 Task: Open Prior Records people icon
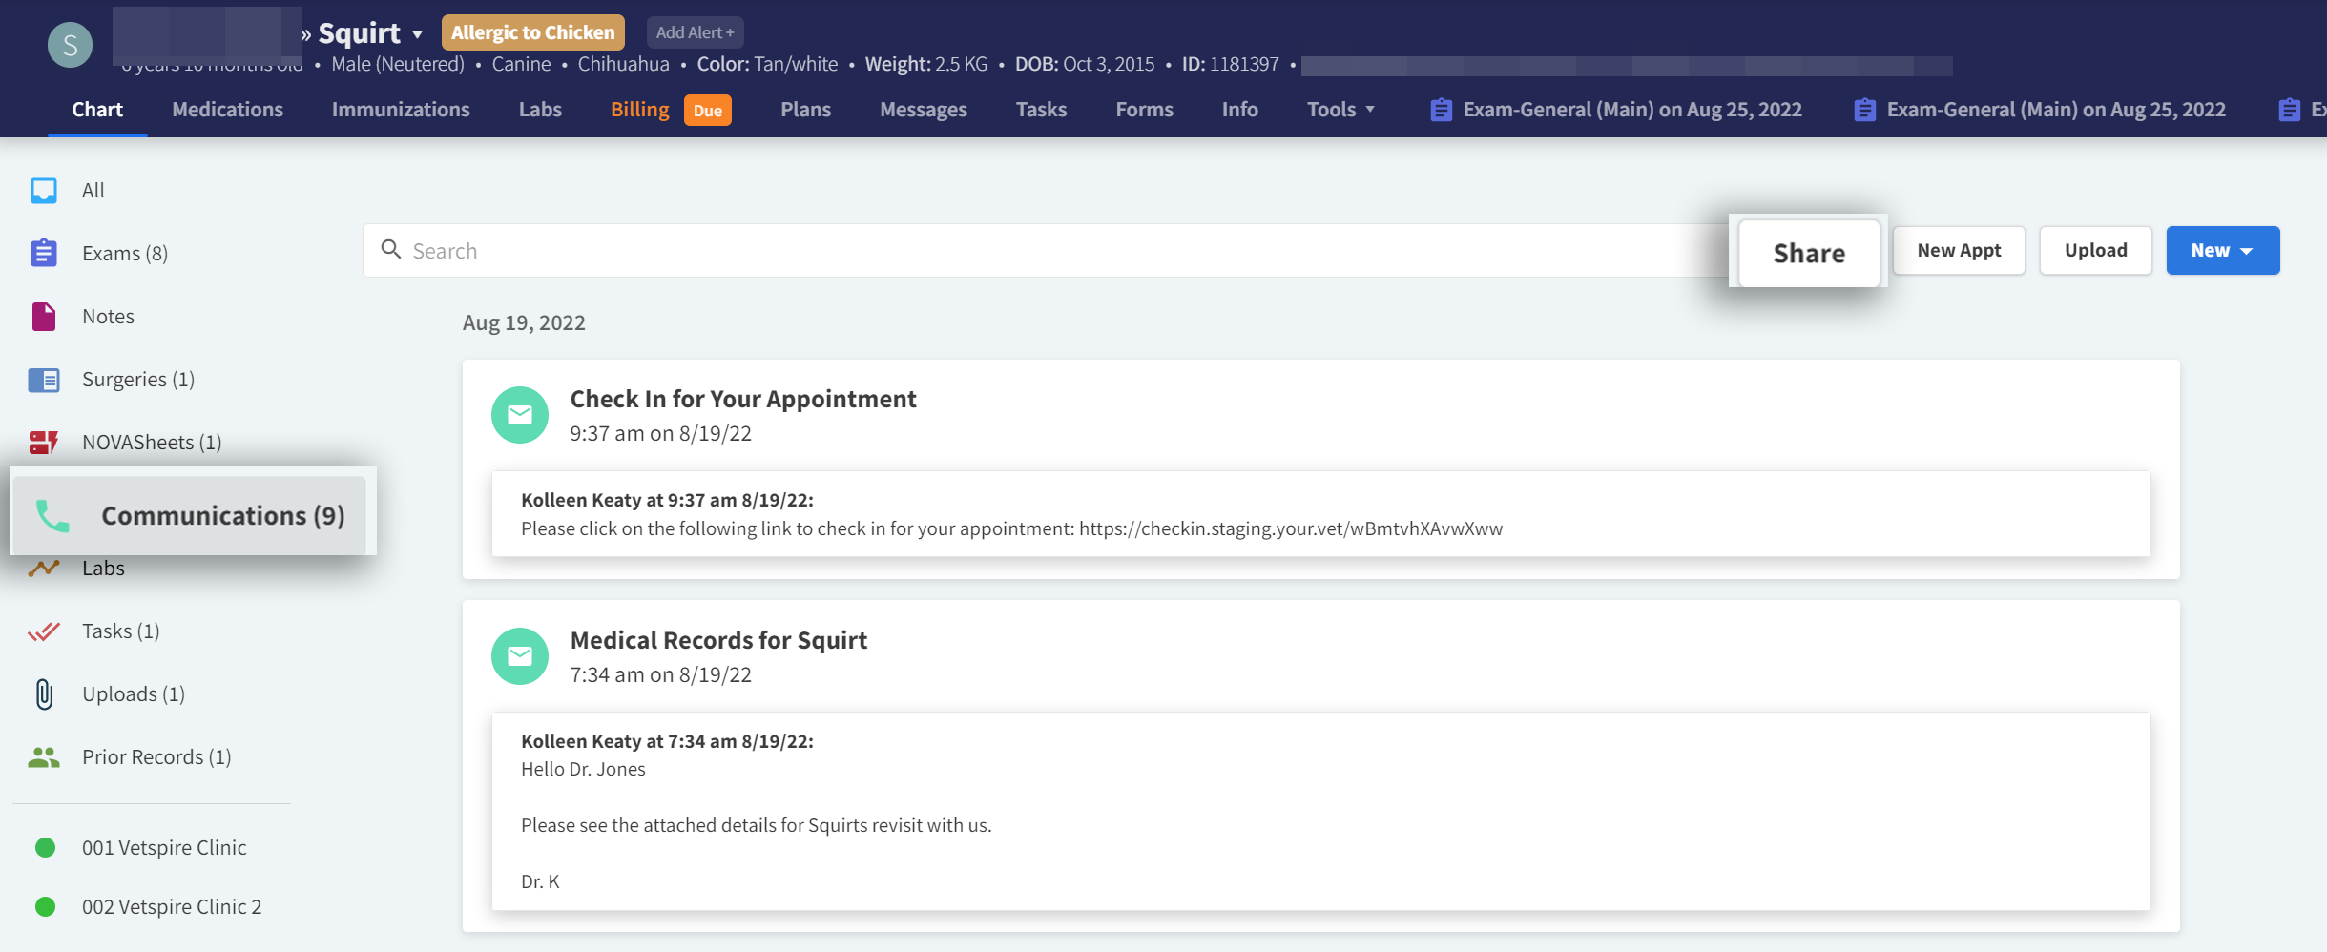pyautogui.click(x=44, y=756)
